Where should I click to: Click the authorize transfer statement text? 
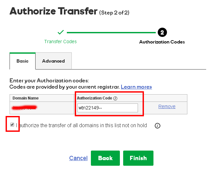[x=81, y=125]
